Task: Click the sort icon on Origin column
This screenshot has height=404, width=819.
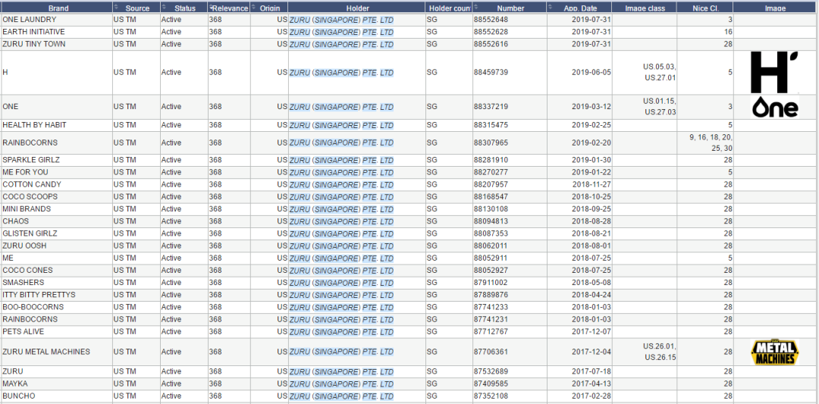Action: (254, 8)
